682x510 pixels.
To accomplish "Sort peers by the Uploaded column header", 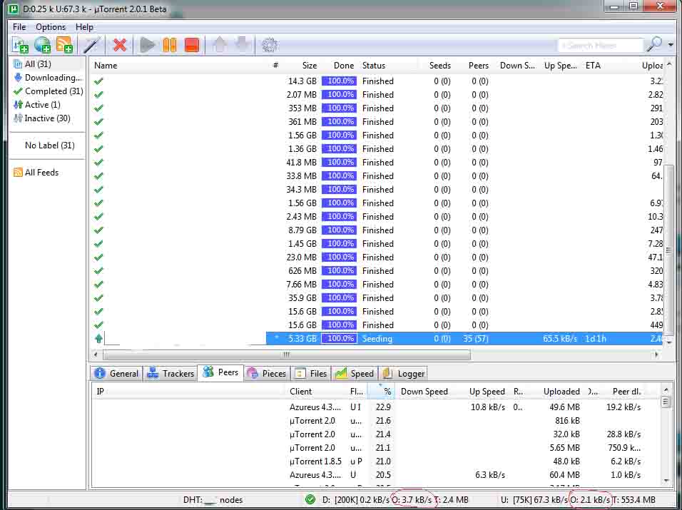I will click(x=561, y=392).
